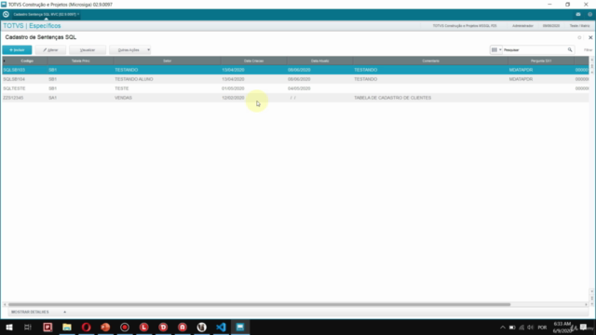Click the TOTVS home icon in the tab bar
Viewport: 596px width, 335px height.
pos(6,15)
